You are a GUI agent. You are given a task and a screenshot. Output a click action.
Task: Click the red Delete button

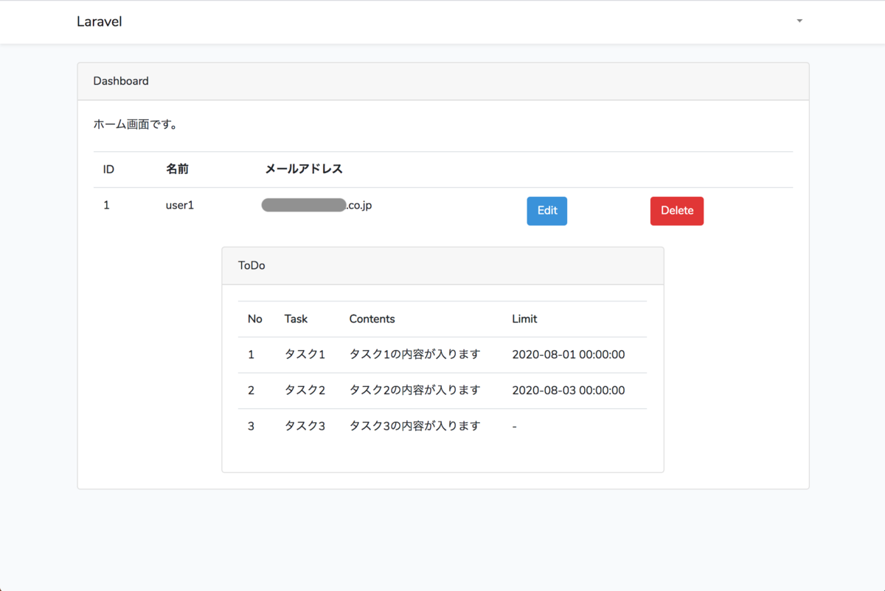tap(677, 211)
